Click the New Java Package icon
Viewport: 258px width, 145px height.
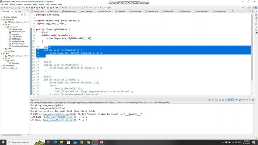48,8
